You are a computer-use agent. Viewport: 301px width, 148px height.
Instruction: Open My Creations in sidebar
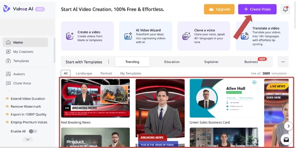point(23,51)
